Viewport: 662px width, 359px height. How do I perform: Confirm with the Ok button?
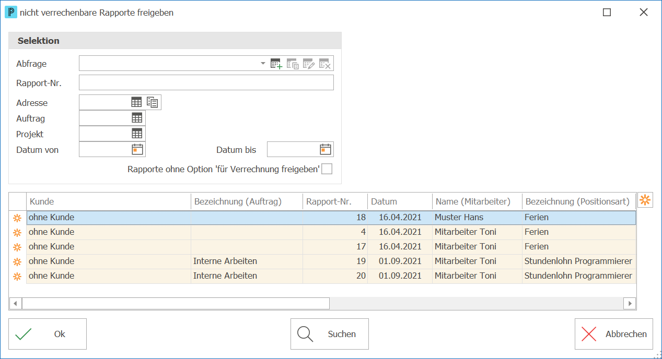[x=48, y=334]
